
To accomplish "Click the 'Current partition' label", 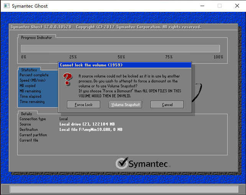I will [x=33, y=135].
